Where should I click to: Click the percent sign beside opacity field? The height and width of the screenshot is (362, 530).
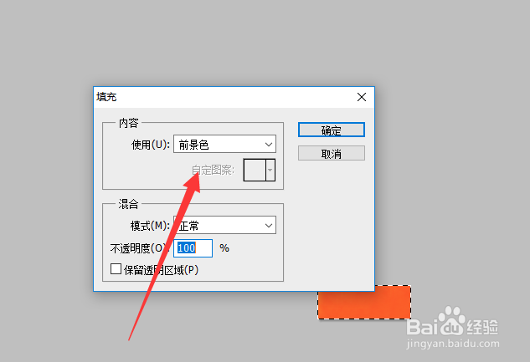click(x=224, y=248)
